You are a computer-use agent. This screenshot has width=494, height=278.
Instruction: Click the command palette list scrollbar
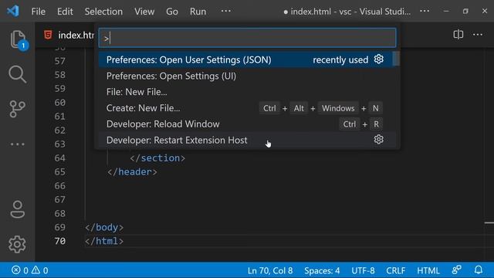point(396,59)
